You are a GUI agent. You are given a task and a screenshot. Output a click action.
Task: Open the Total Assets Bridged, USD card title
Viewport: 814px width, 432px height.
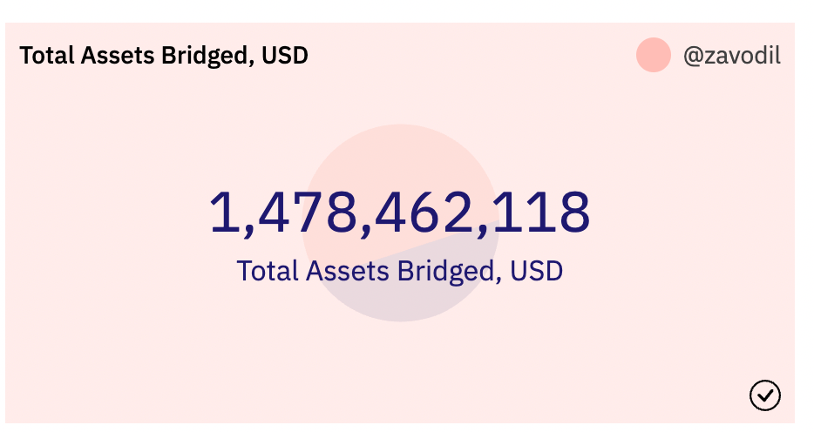[164, 56]
